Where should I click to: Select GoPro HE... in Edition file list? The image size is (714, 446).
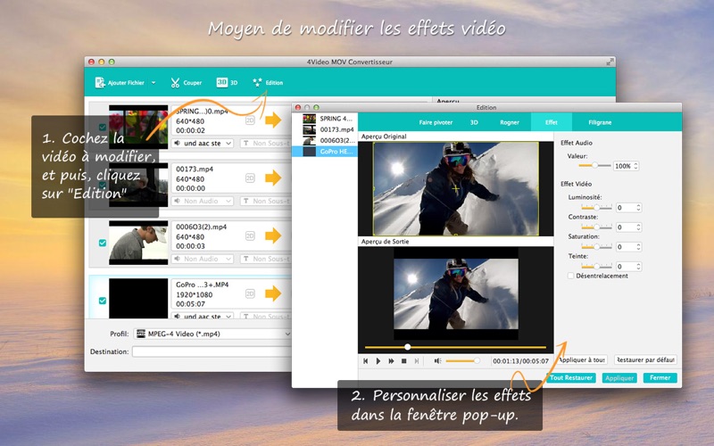coord(325,152)
